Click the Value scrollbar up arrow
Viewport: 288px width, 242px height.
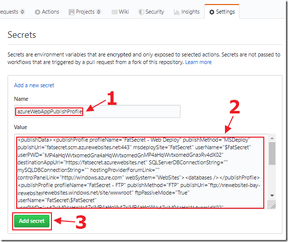point(272,138)
